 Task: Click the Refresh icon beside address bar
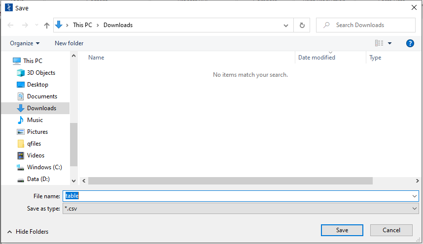click(x=302, y=25)
